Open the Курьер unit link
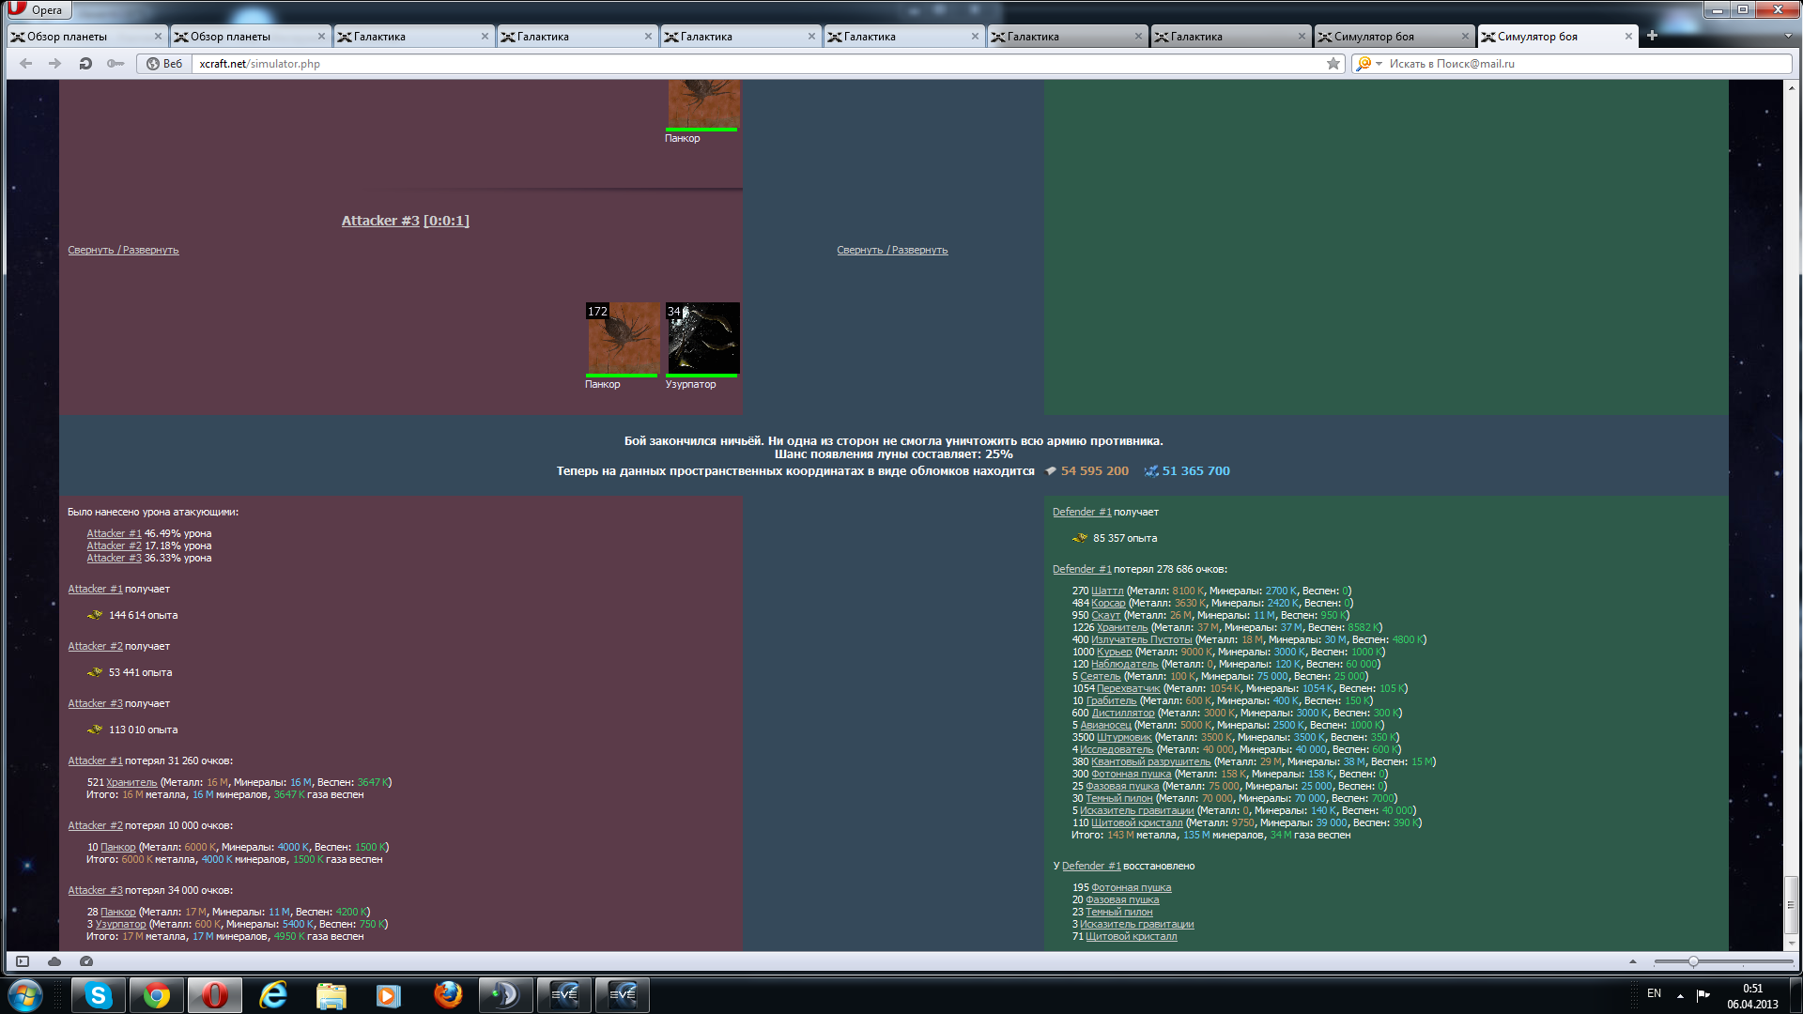 point(1114,652)
